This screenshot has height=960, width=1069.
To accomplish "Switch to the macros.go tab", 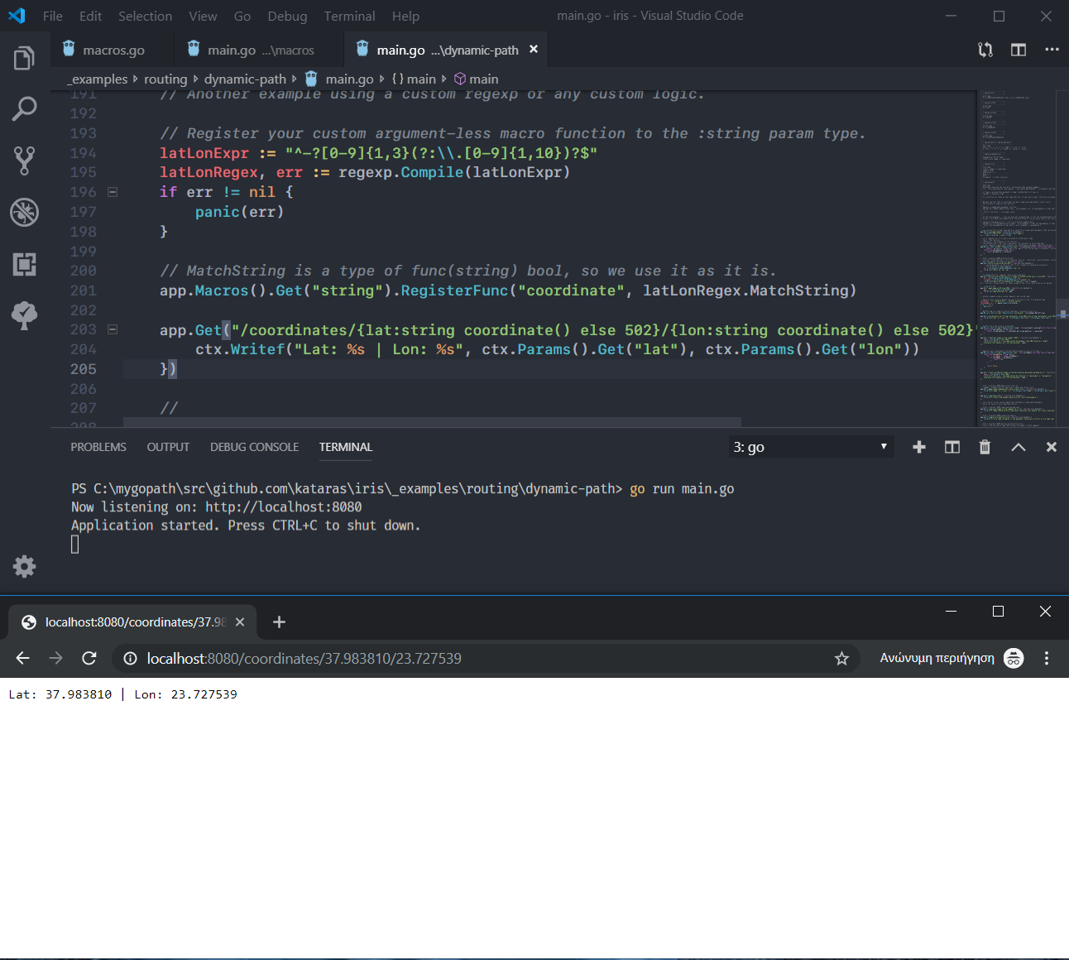I will (x=113, y=50).
